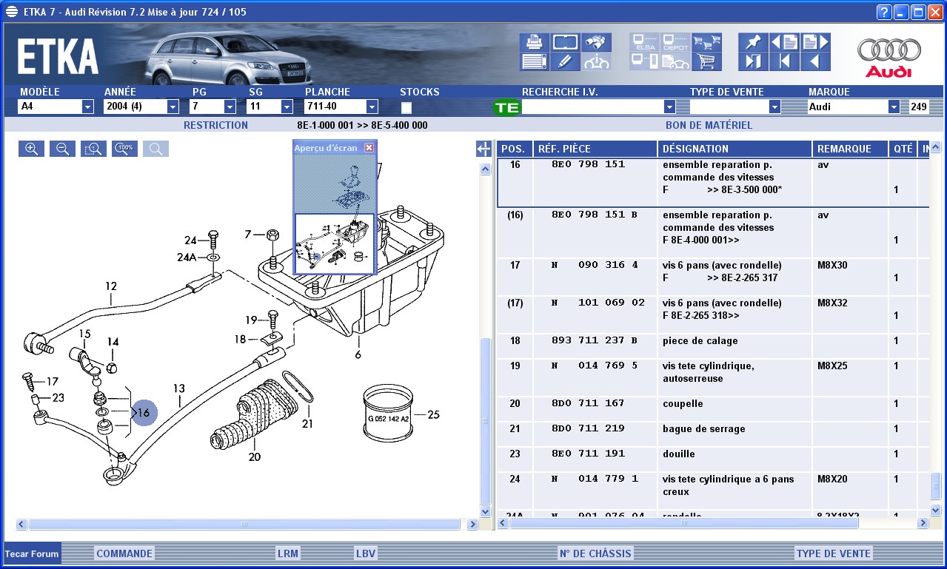
Task: Click the printer icon in the toolbar
Action: 534,42
